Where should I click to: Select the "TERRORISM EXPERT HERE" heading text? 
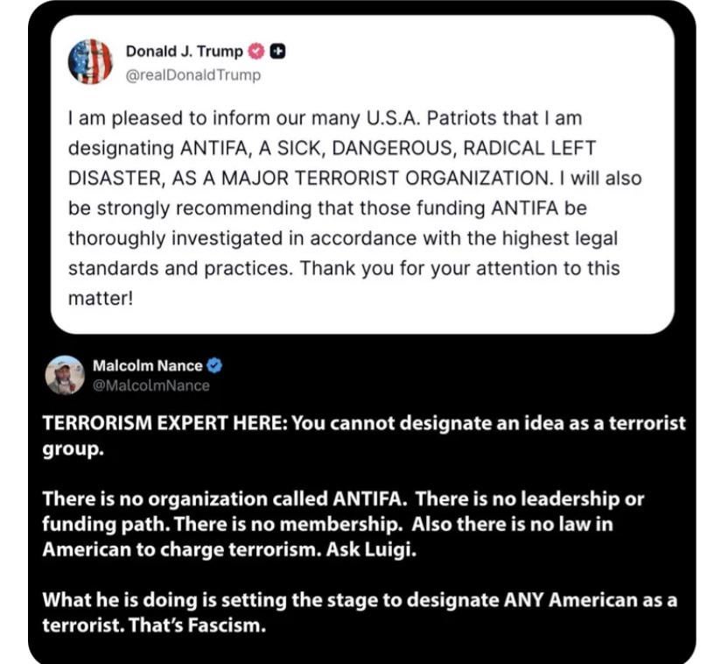[165, 423]
